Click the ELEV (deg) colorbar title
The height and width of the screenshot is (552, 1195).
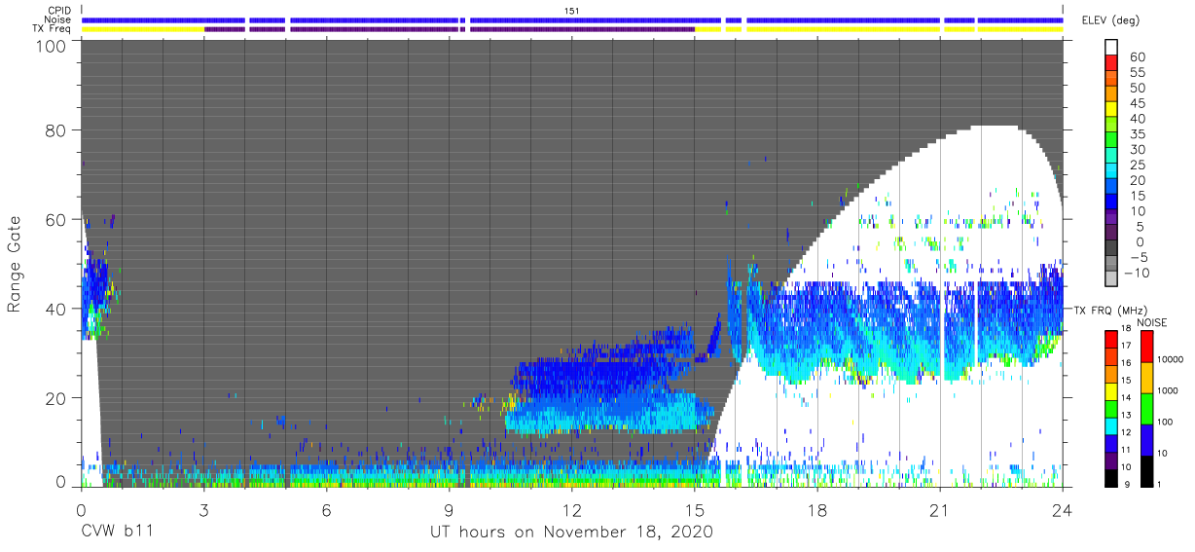[x=1111, y=20]
